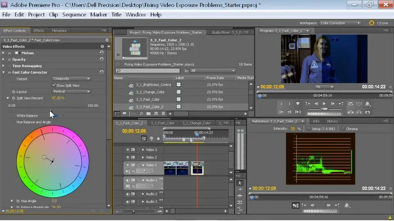Toggle Safe Margins in Program monitor
The width and height of the screenshot is (394, 221).
(x=359, y=104)
